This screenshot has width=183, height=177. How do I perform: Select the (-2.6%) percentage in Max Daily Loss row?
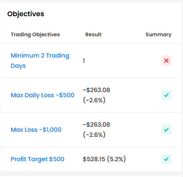coord(94,100)
